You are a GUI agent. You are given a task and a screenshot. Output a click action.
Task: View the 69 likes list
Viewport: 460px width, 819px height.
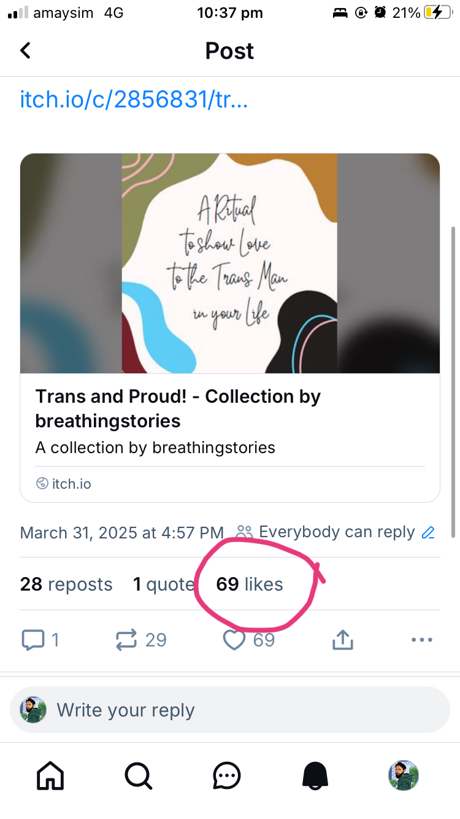(x=250, y=584)
